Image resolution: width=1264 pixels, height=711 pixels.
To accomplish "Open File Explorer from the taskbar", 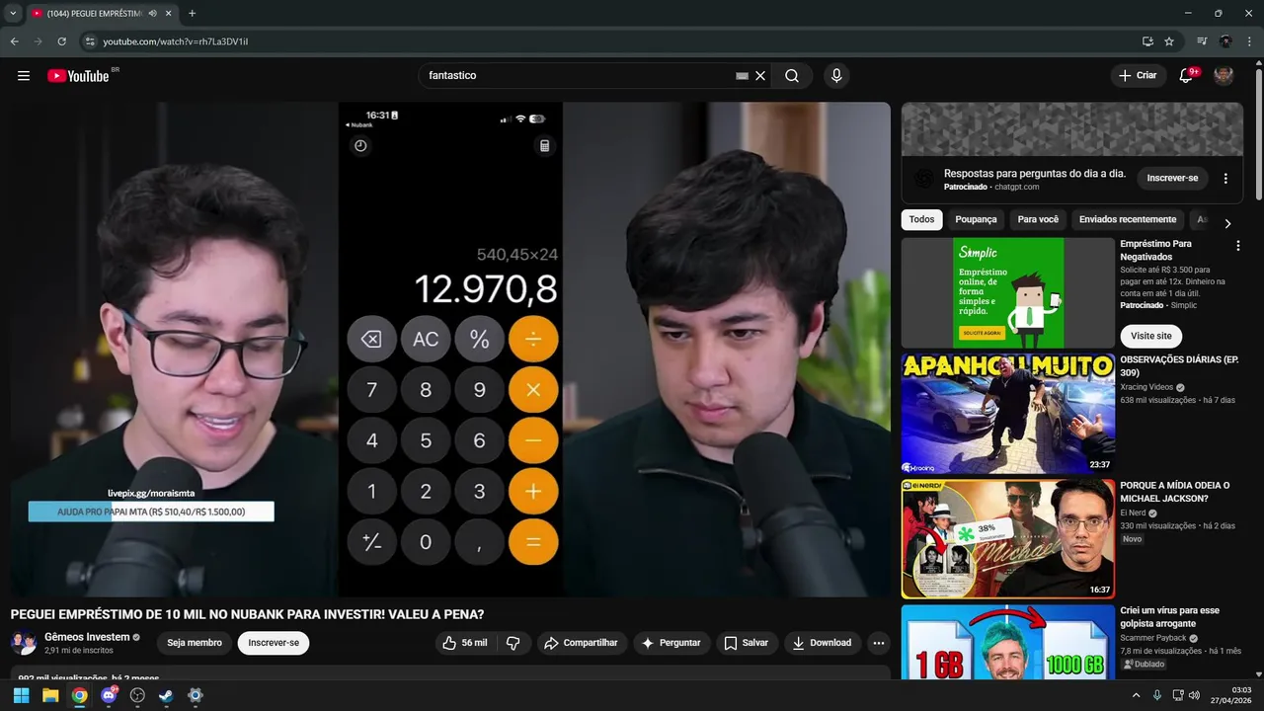I will [50, 695].
